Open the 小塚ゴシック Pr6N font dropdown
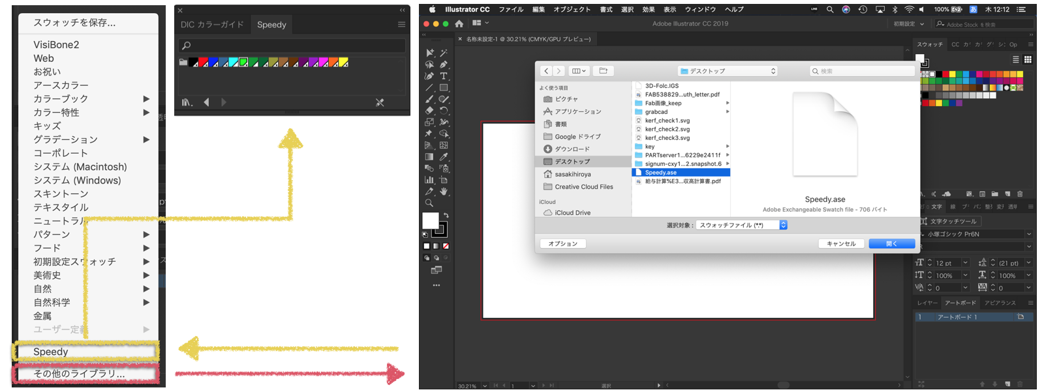Screen dimensions: 1044x392 tap(1028, 234)
